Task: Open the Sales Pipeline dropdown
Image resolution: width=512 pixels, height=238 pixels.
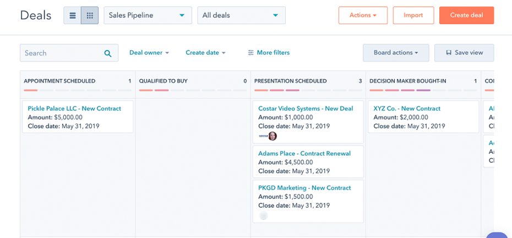Action: (148, 15)
